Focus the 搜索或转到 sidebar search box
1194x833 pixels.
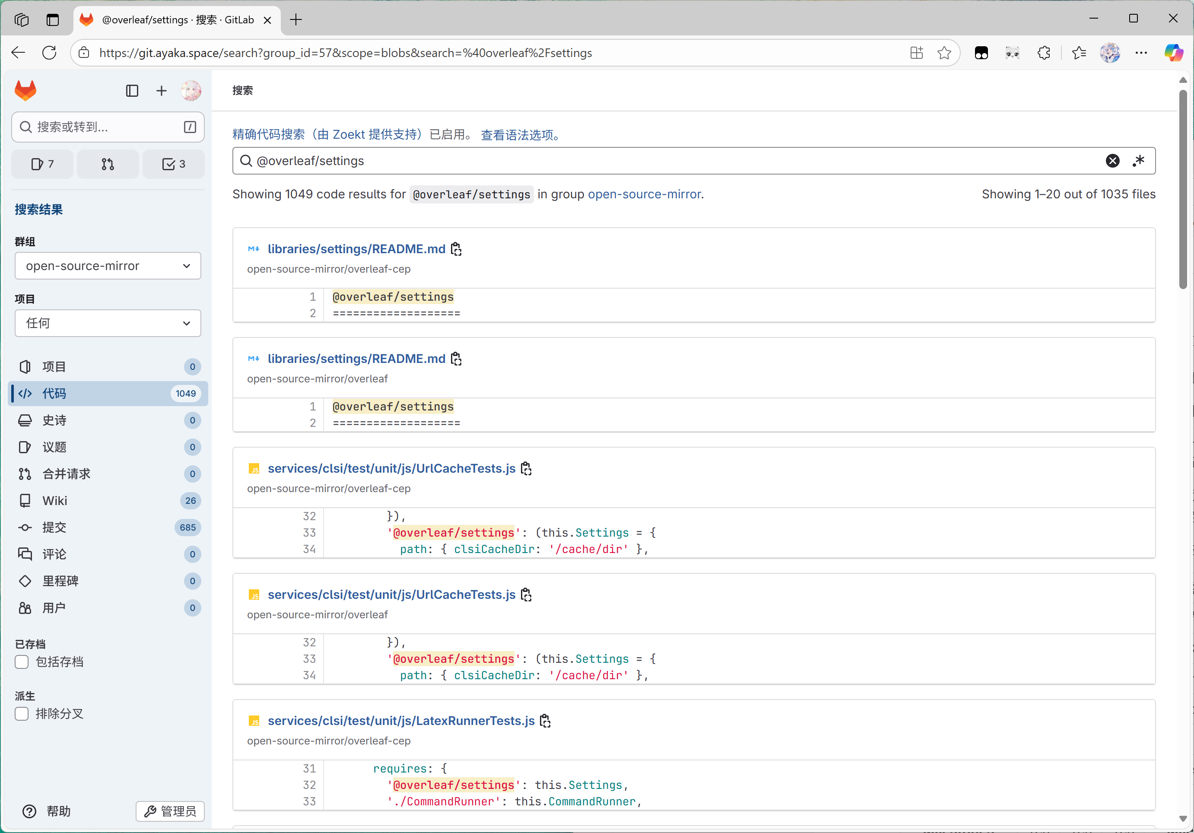click(x=108, y=127)
